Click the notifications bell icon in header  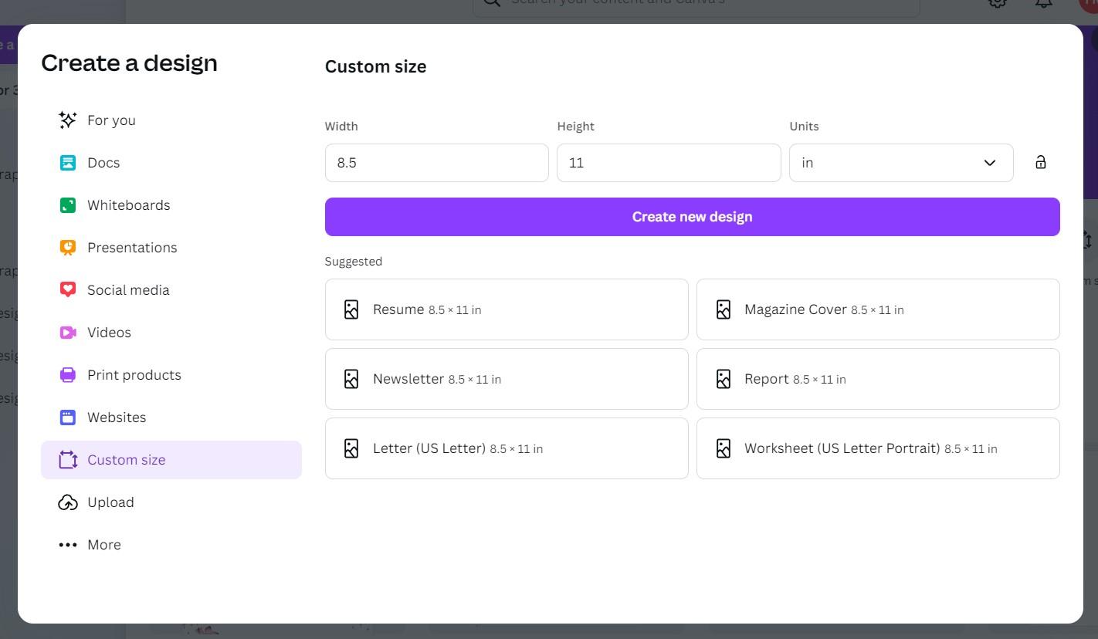tap(1043, 2)
